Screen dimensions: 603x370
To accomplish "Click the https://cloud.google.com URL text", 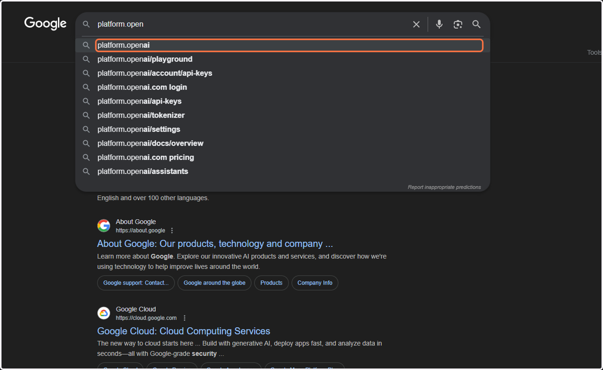I will (x=146, y=318).
